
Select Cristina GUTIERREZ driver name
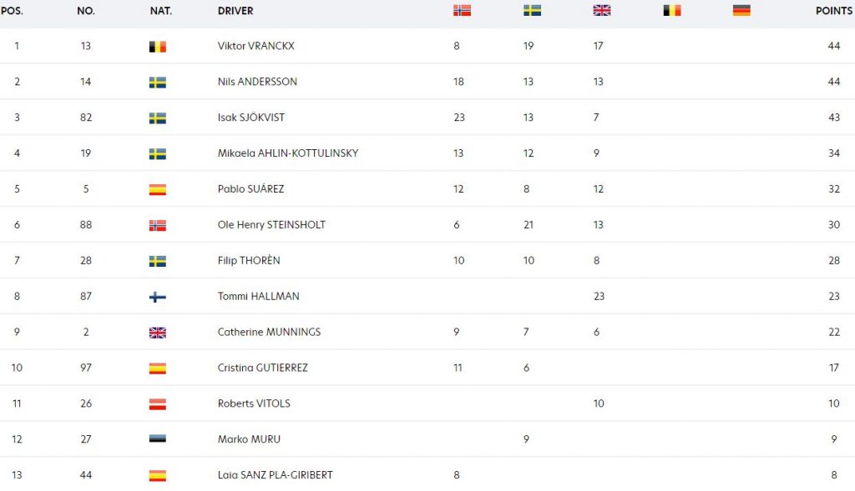coord(263,368)
